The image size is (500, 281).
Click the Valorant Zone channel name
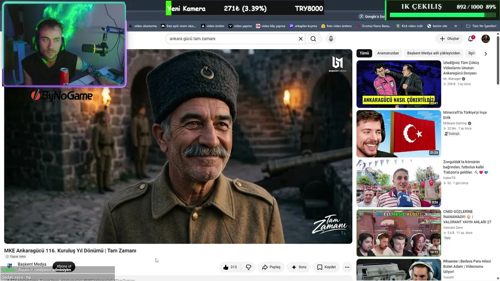[x=453, y=228]
